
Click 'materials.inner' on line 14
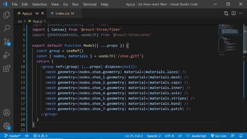tap(166, 88)
